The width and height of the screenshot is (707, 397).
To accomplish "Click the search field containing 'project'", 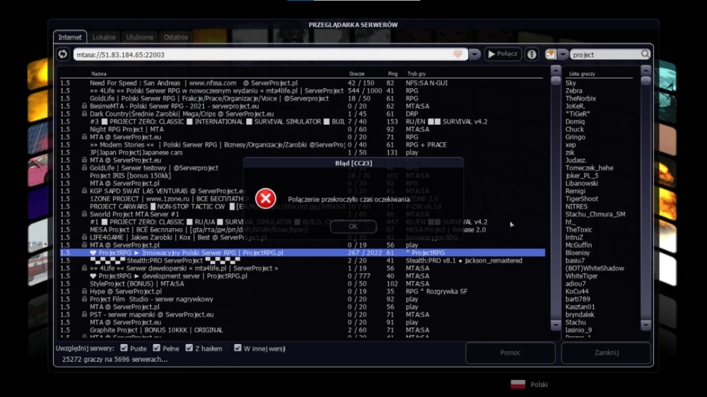I will 611,54.
